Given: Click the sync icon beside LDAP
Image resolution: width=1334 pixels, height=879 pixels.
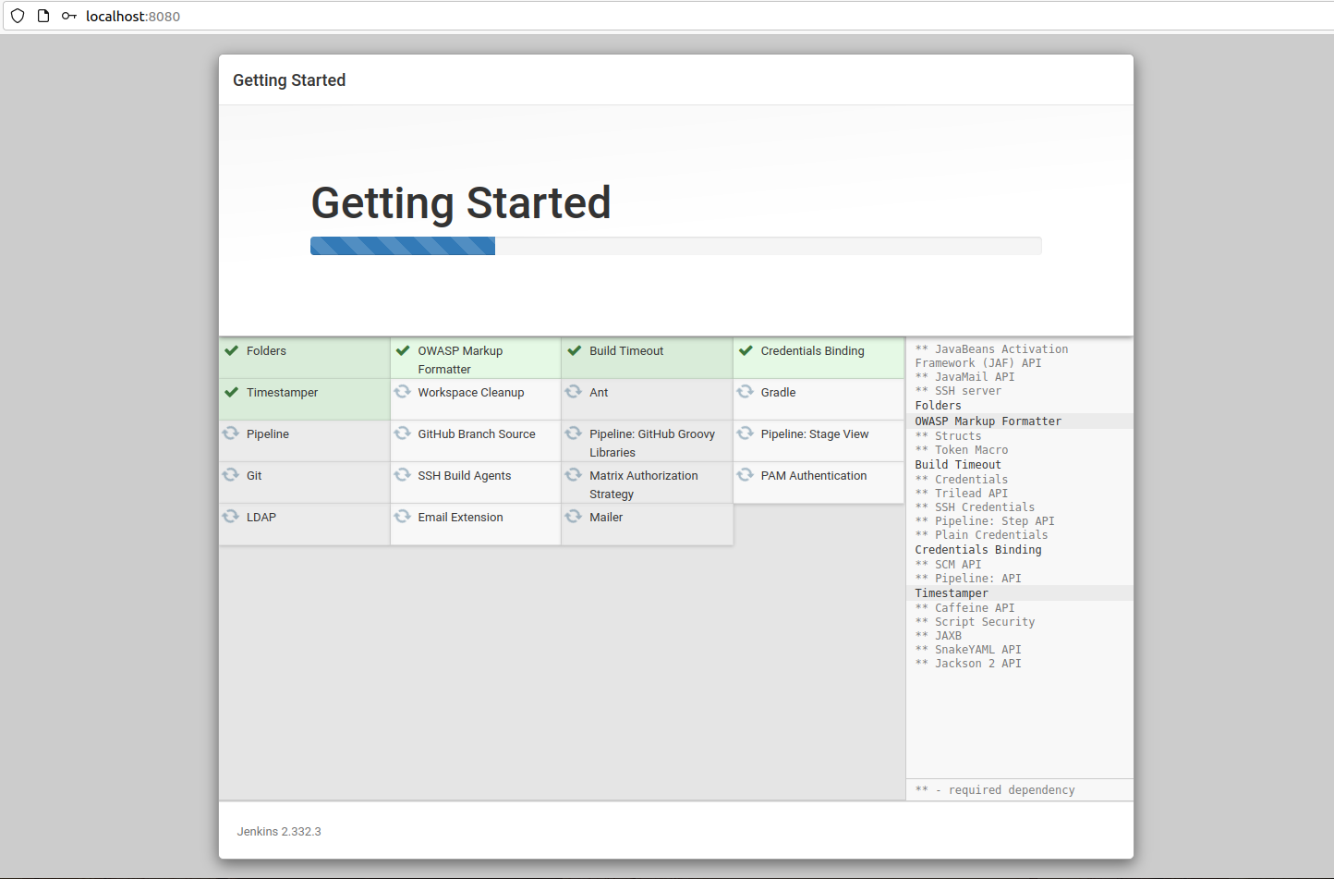Looking at the screenshot, I should (231, 517).
